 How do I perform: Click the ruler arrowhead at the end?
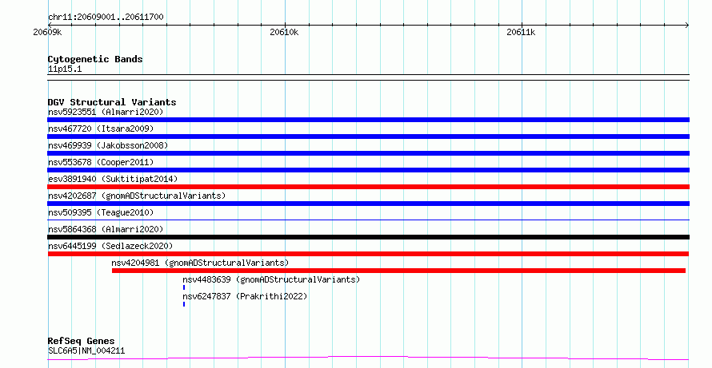pos(687,26)
